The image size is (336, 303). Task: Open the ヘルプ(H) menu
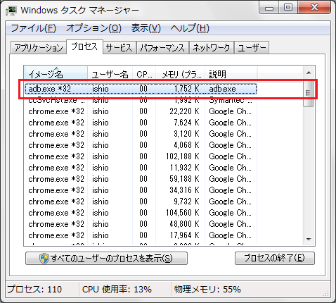click(x=190, y=28)
